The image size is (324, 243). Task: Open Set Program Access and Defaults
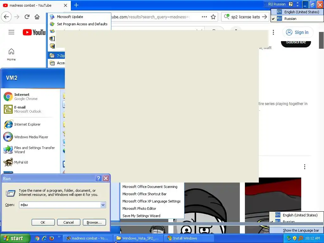click(79, 24)
